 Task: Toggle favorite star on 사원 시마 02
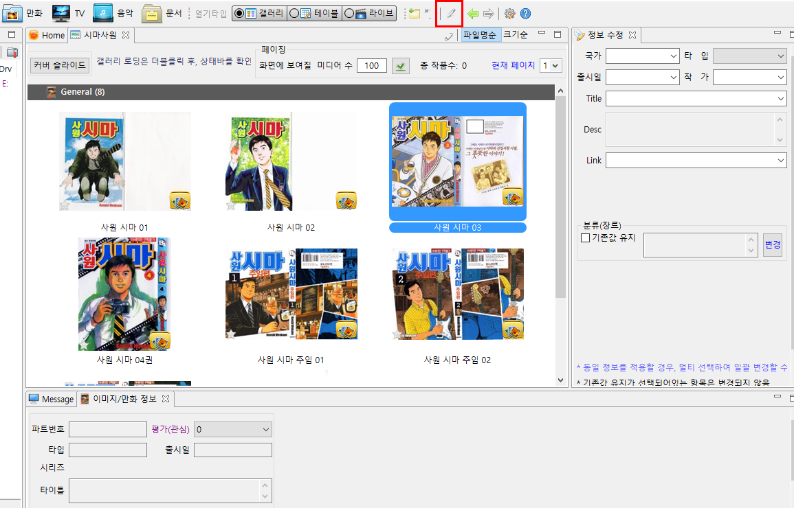[x=230, y=206]
